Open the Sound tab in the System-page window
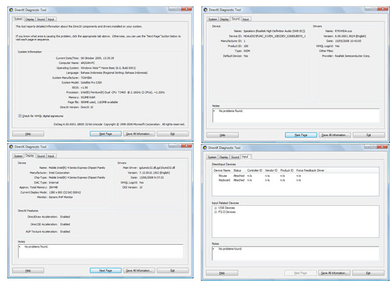Image resolution: width=390 pixels, height=293 pixels. point(41,19)
